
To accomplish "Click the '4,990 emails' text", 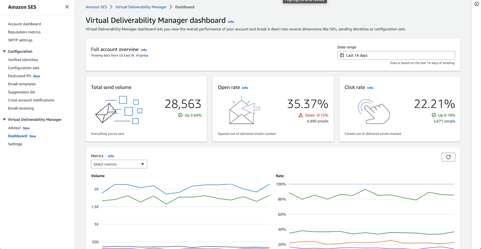I will click(x=317, y=121).
